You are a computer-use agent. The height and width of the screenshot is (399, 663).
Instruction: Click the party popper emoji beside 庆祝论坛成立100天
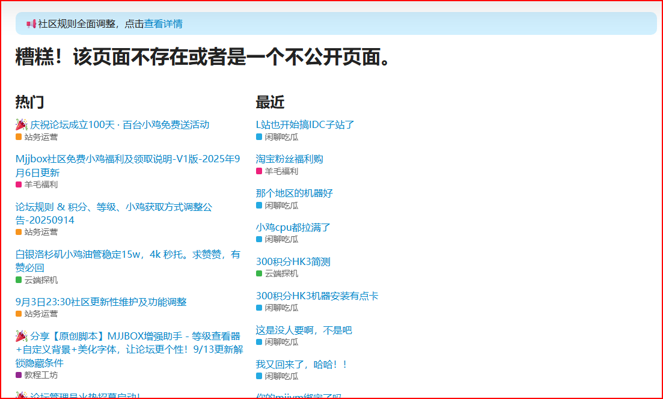point(22,124)
